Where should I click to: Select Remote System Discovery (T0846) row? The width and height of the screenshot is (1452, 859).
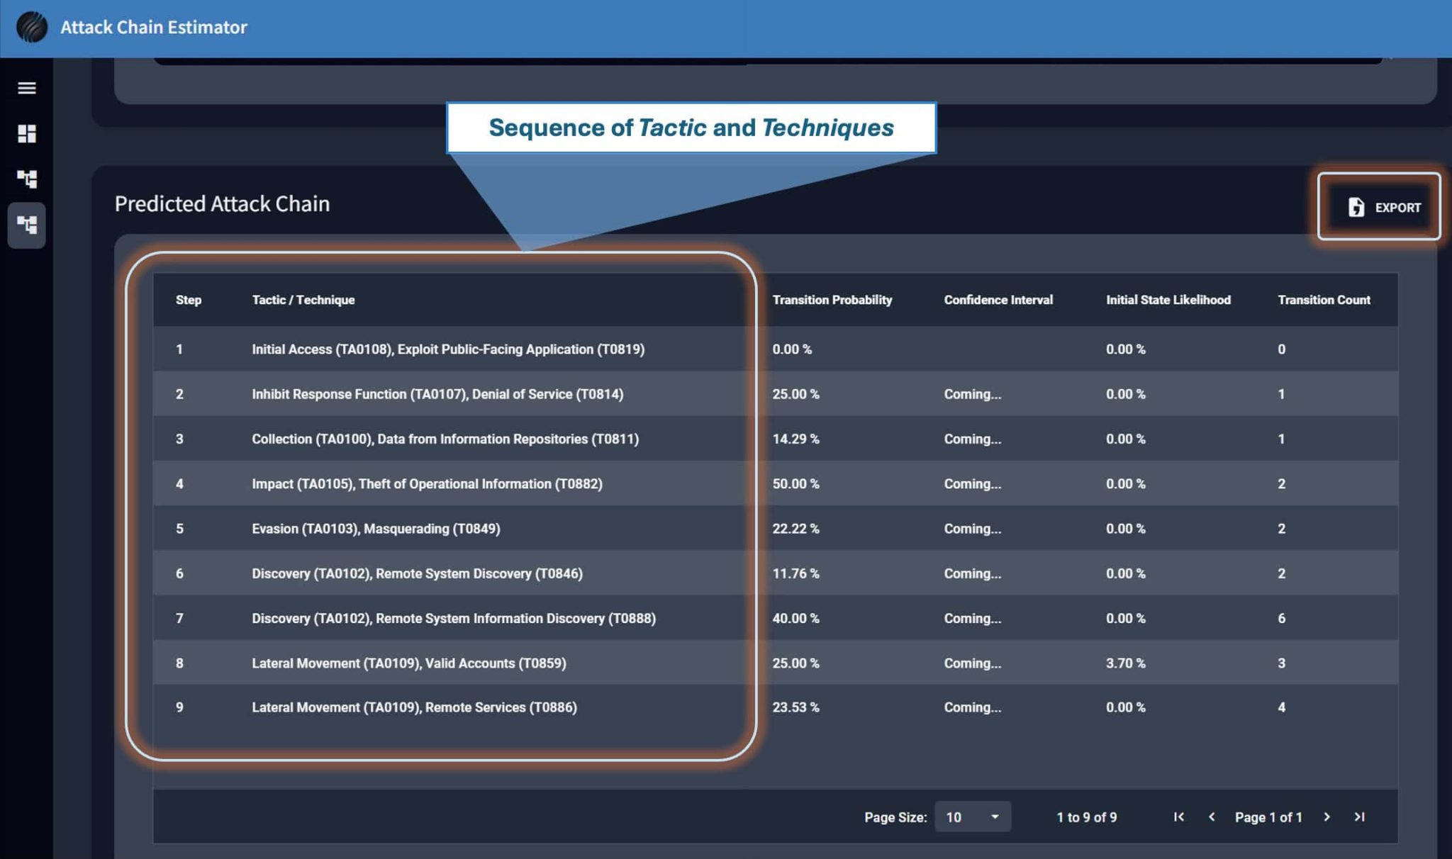click(775, 573)
